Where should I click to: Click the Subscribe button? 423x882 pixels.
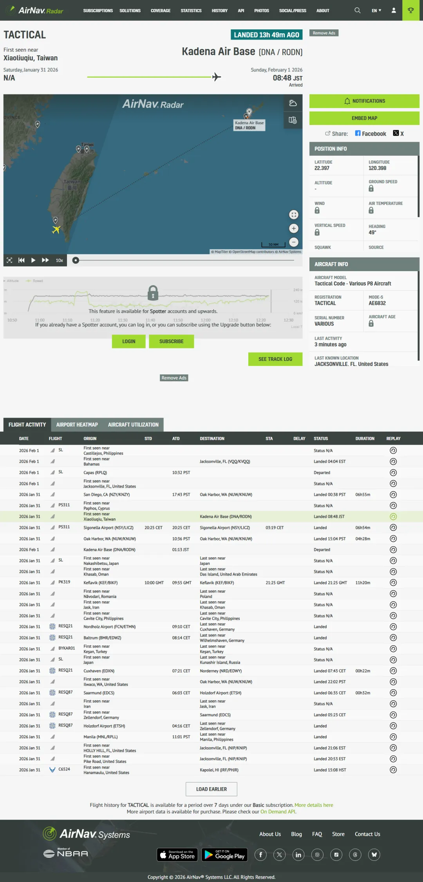point(172,341)
